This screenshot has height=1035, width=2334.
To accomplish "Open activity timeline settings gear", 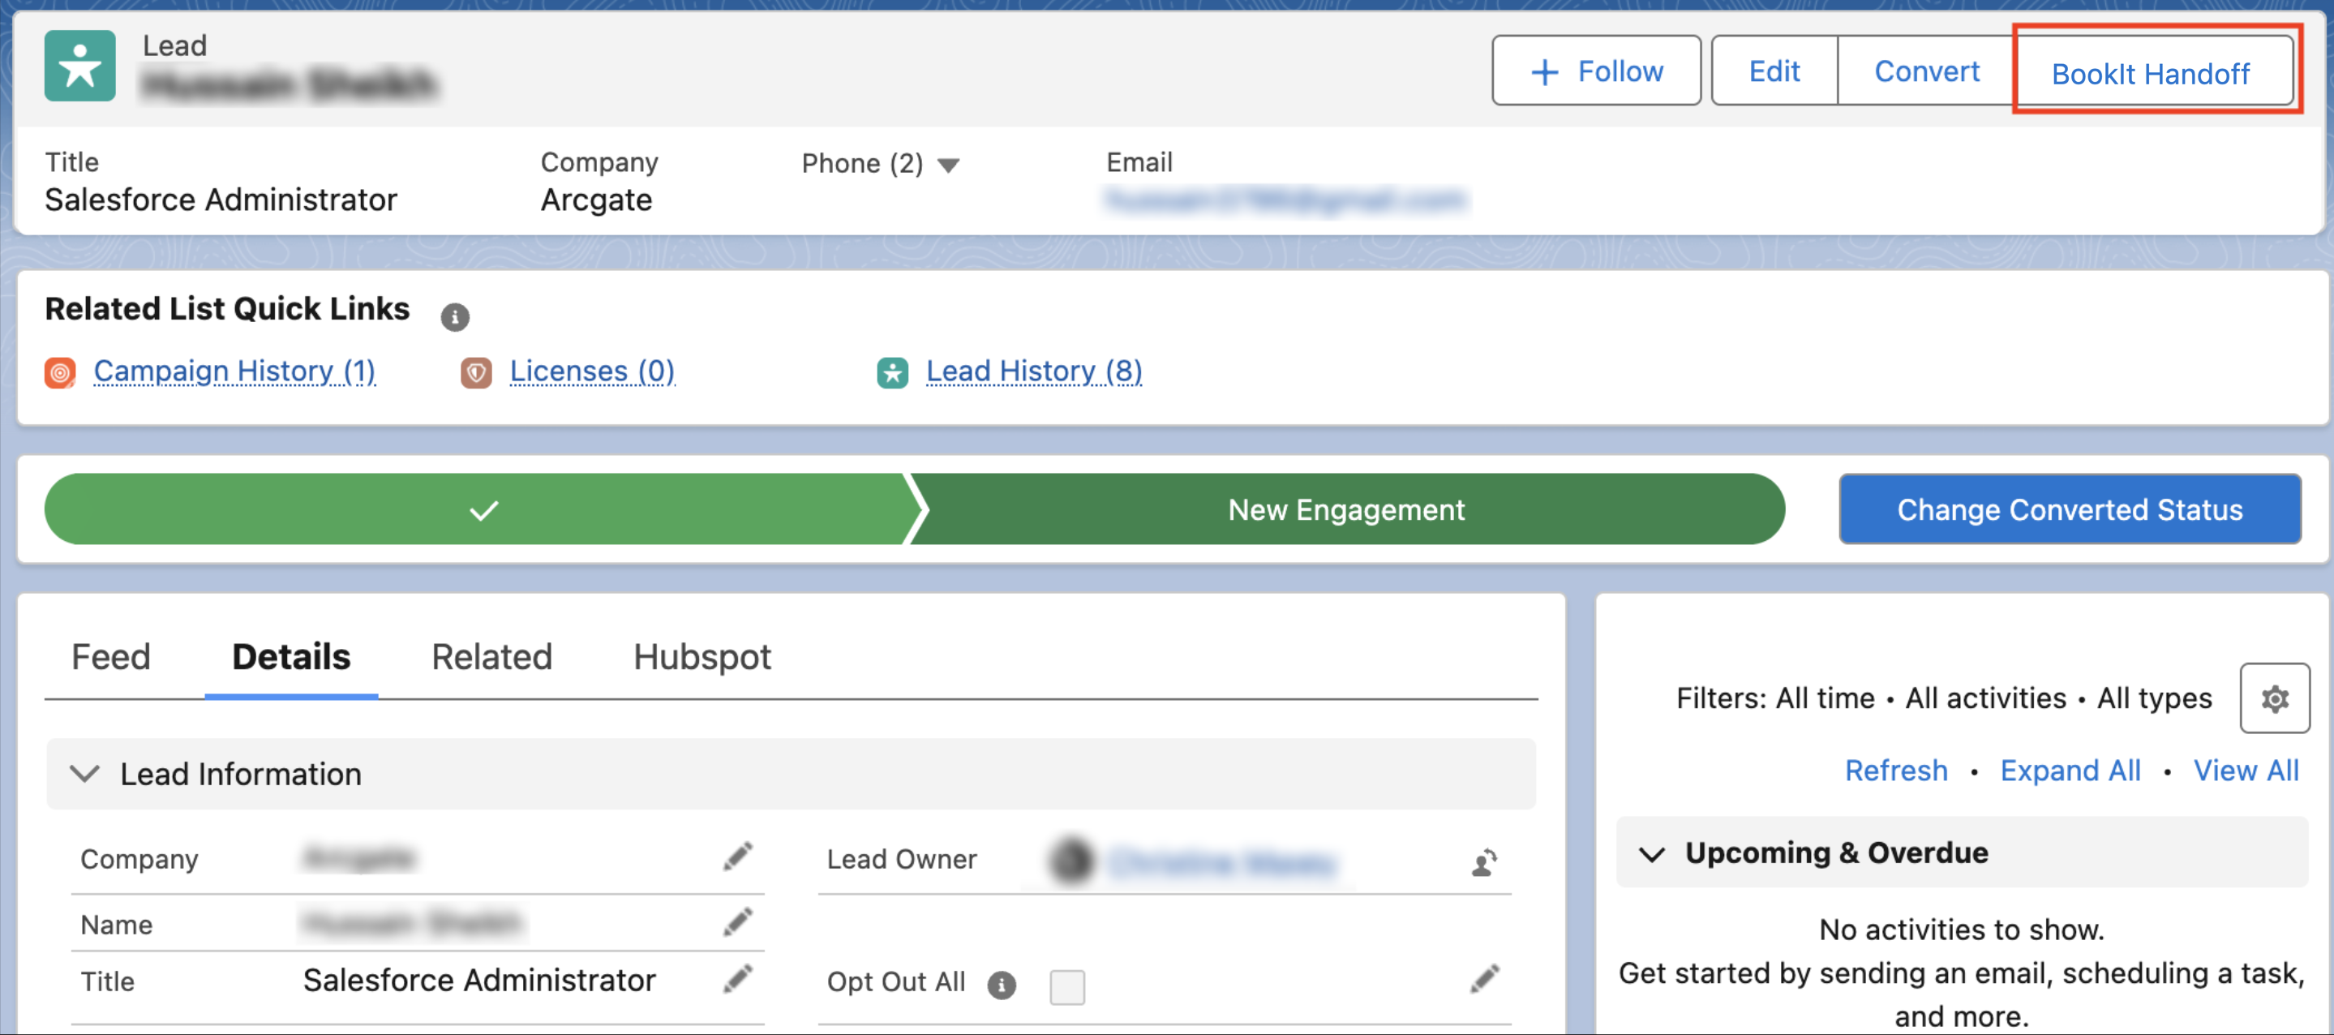I will [x=2273, y=698].
